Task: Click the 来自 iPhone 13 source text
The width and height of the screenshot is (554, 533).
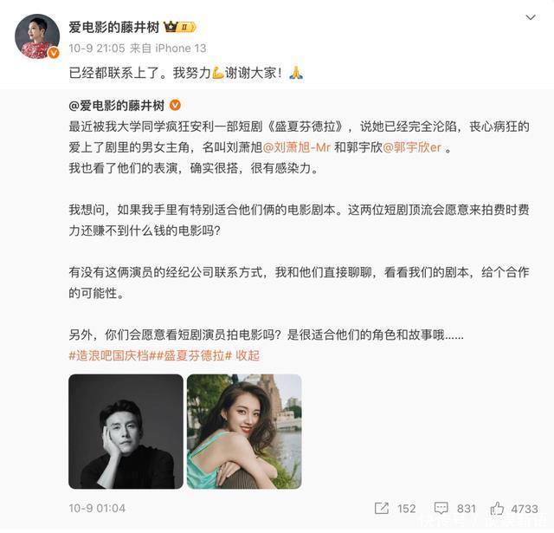Action: pos(168,49)
